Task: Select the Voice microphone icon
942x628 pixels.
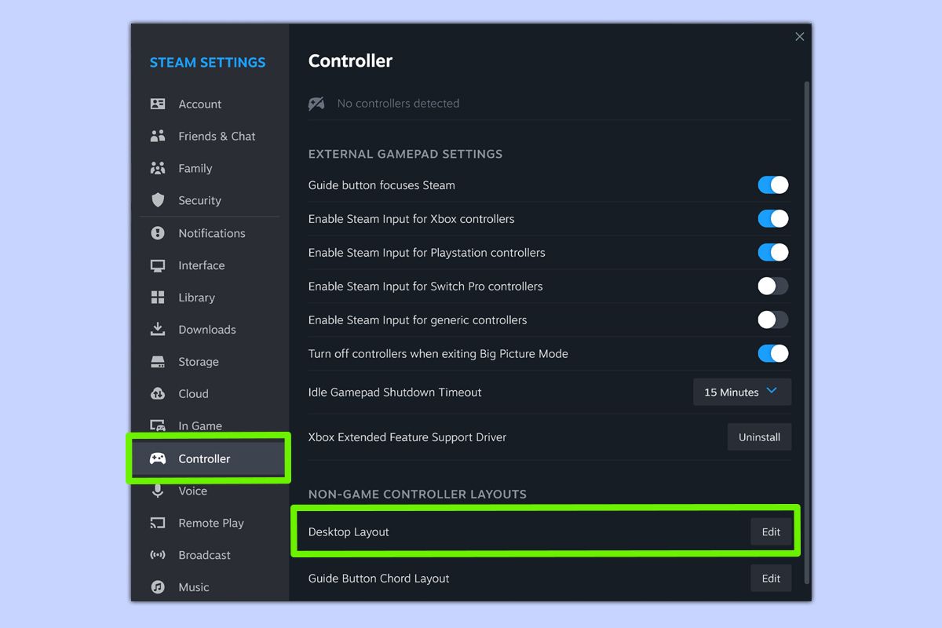Action: tap(157, 491)
